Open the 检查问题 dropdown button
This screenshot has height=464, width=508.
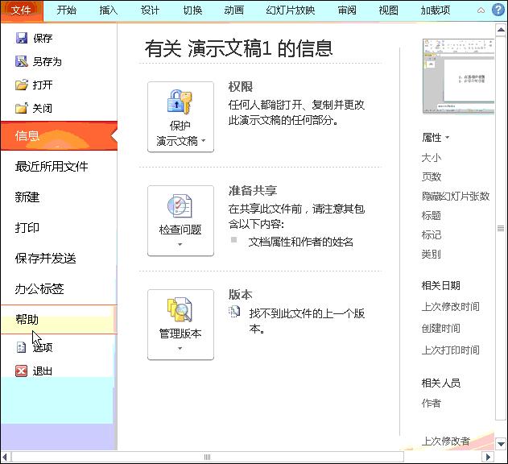180,221
